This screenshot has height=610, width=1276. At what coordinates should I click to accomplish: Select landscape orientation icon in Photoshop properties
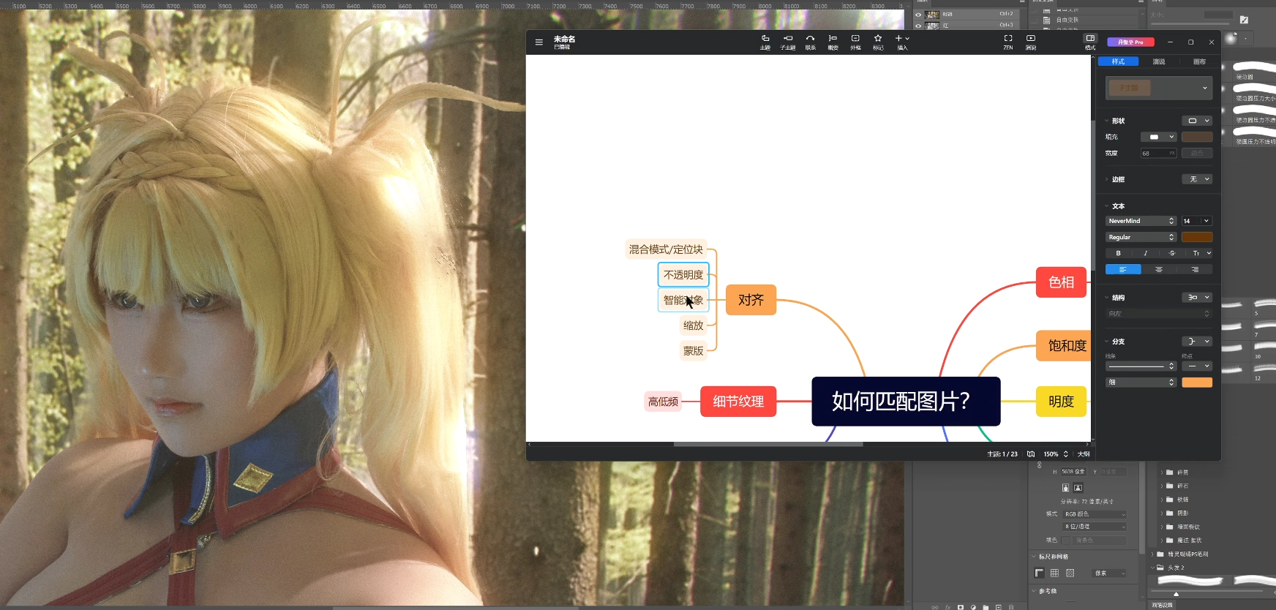(x=1078, y=488)
